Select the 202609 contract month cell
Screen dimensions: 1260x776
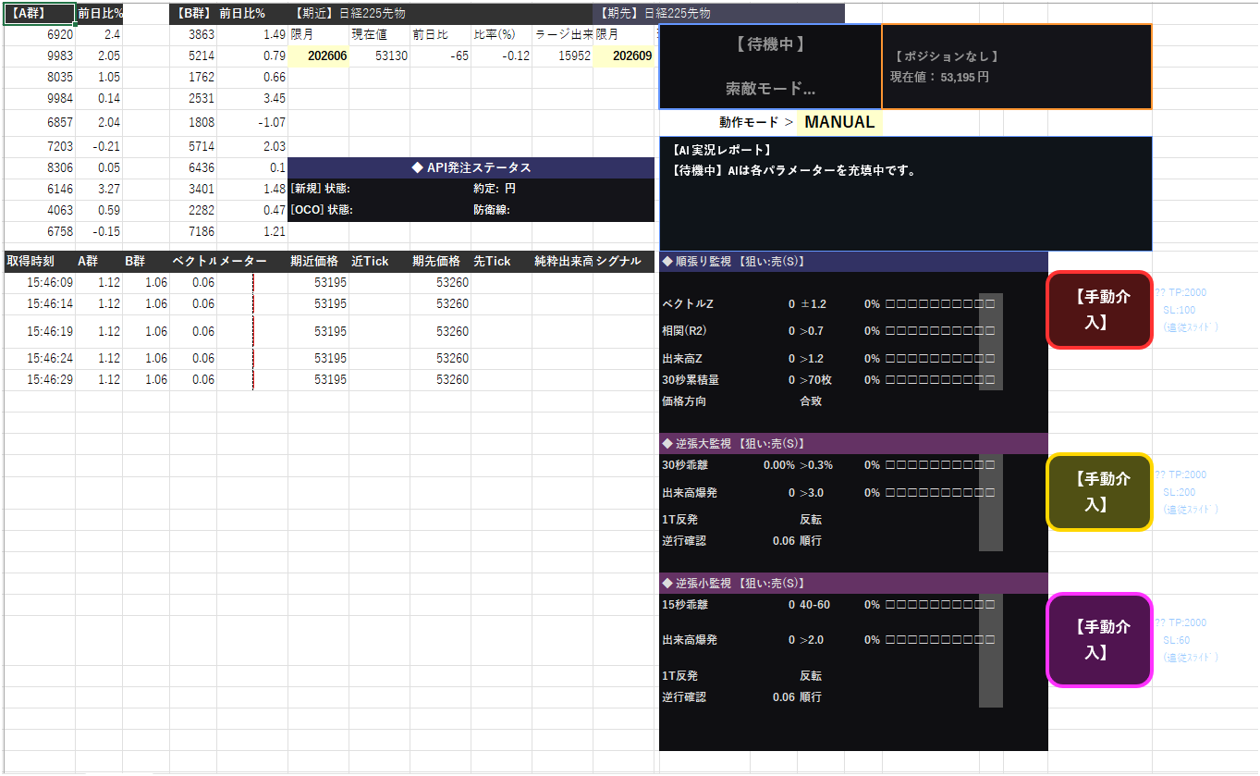(x=624, y=56)
